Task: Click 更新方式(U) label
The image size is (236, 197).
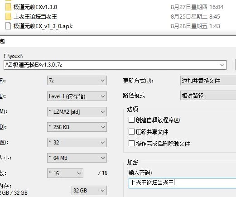Action: (x=138, y=81)
